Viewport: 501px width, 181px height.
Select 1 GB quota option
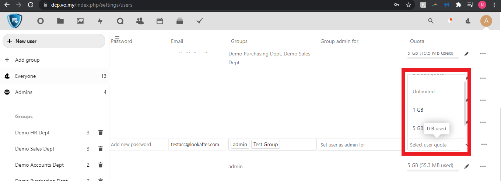418,110
